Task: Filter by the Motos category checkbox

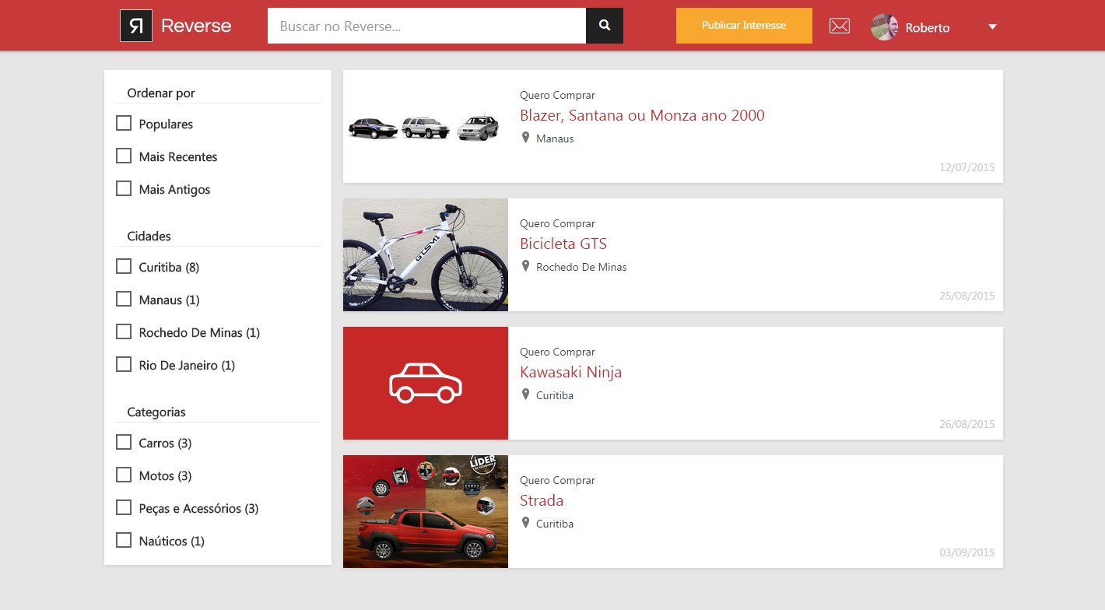Action: [124, 475]
